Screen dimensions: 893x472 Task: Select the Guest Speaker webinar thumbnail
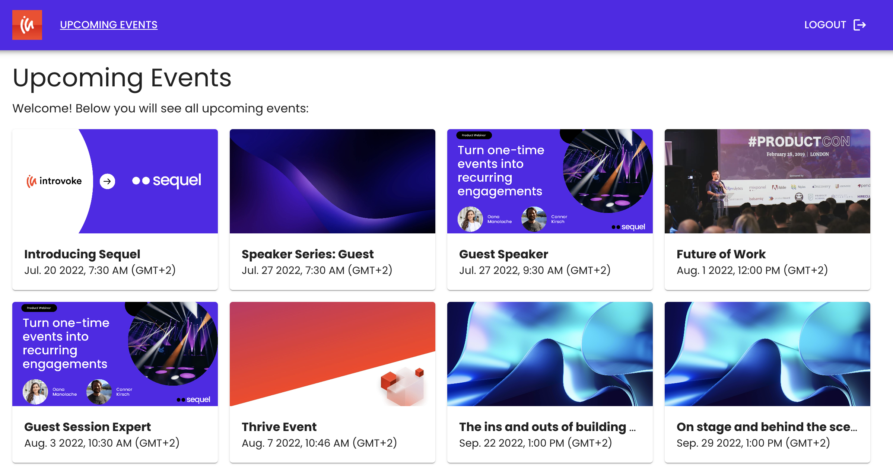[550, 181]
